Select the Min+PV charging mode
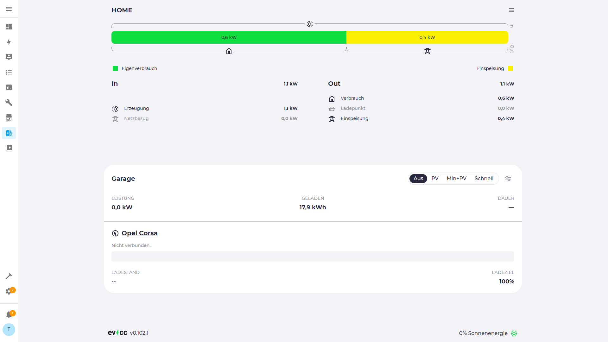This screenshot has width=608, height=342. click(x=456, y=179)
